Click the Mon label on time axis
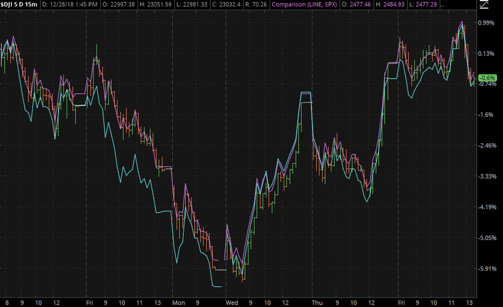 (179, 303)
